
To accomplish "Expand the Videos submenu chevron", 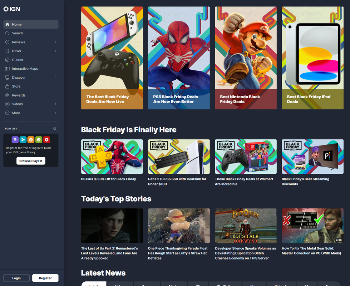I will 55,104.
